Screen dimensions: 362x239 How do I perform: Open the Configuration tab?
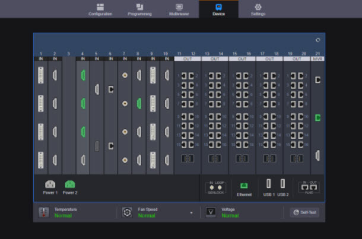100,9
